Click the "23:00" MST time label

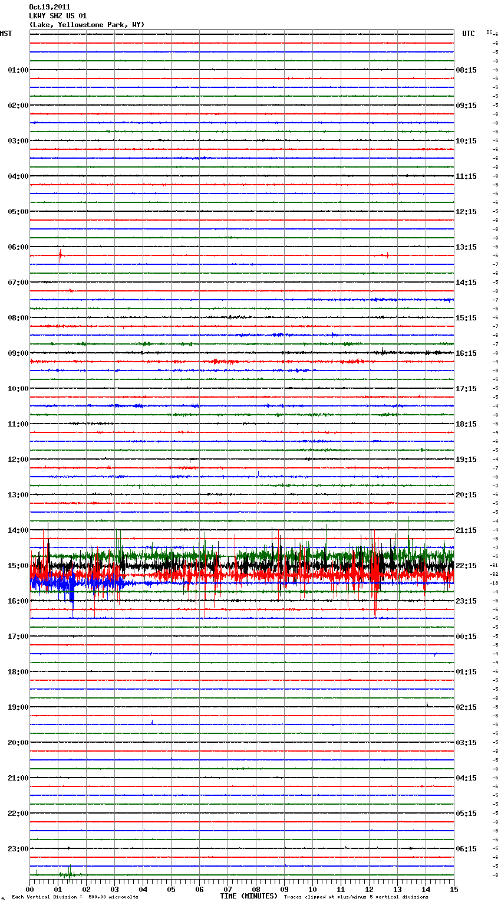click(18, 849)
